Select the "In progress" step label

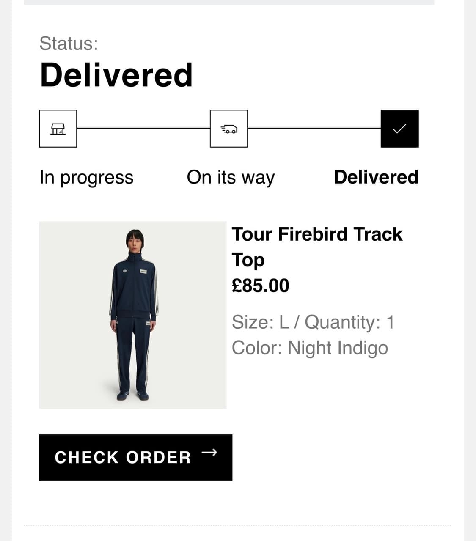(x=86, y=177)
